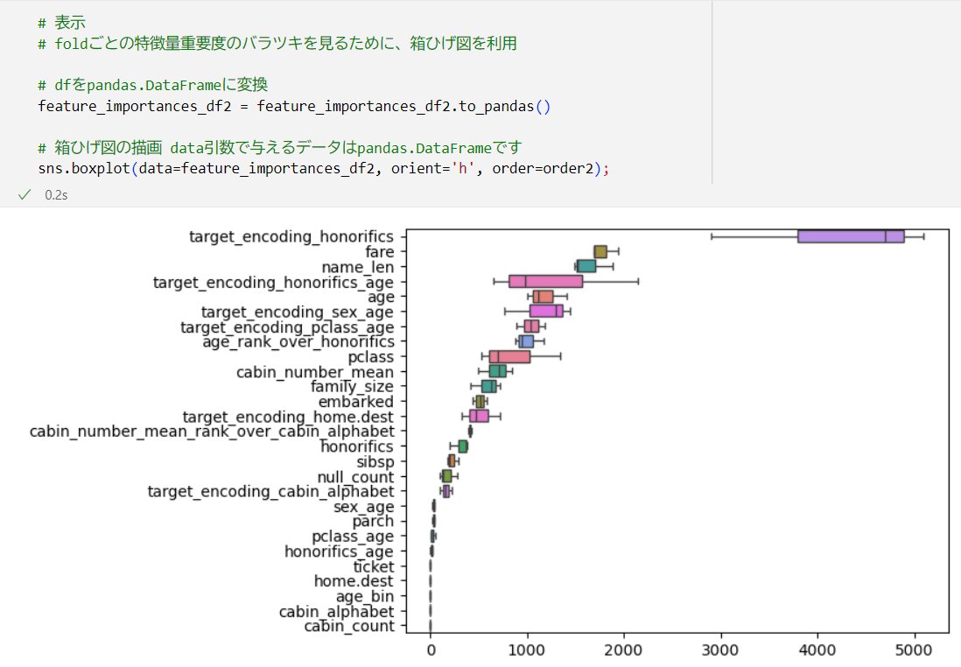961x667 pixels.
Task: Click the 'age' axis label
Action: tap(381, 298)
